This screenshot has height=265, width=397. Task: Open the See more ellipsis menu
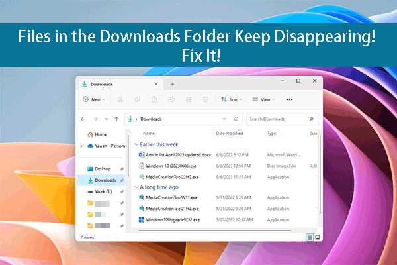[288, 99]
